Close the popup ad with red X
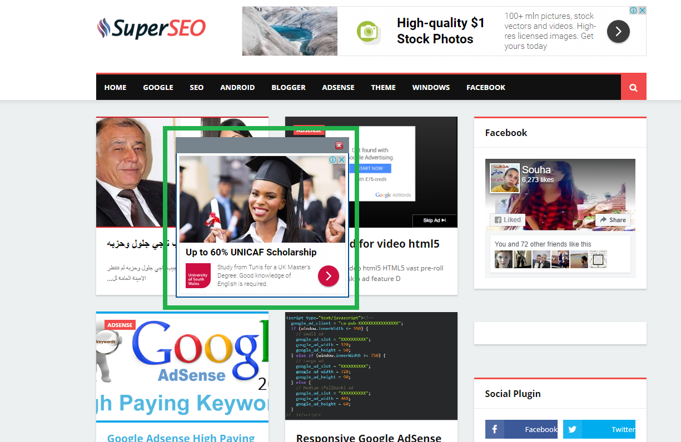Screen dimensions: 681x442 [x=339, y=145]
